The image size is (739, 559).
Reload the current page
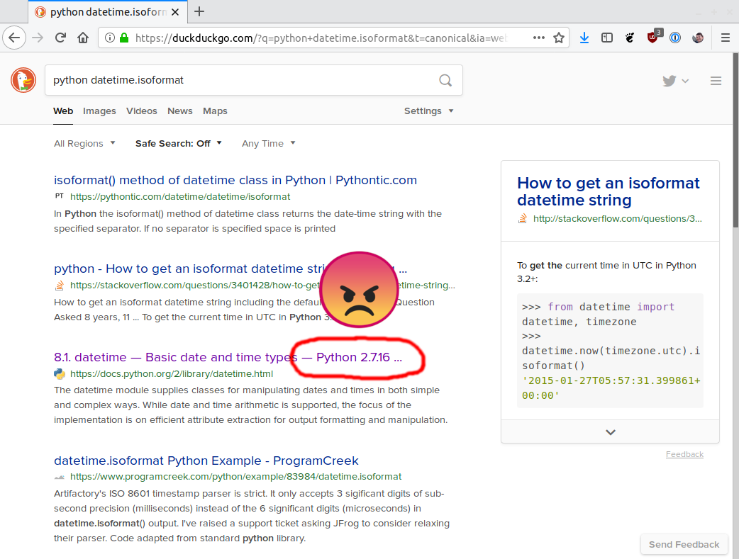point(60,38)
